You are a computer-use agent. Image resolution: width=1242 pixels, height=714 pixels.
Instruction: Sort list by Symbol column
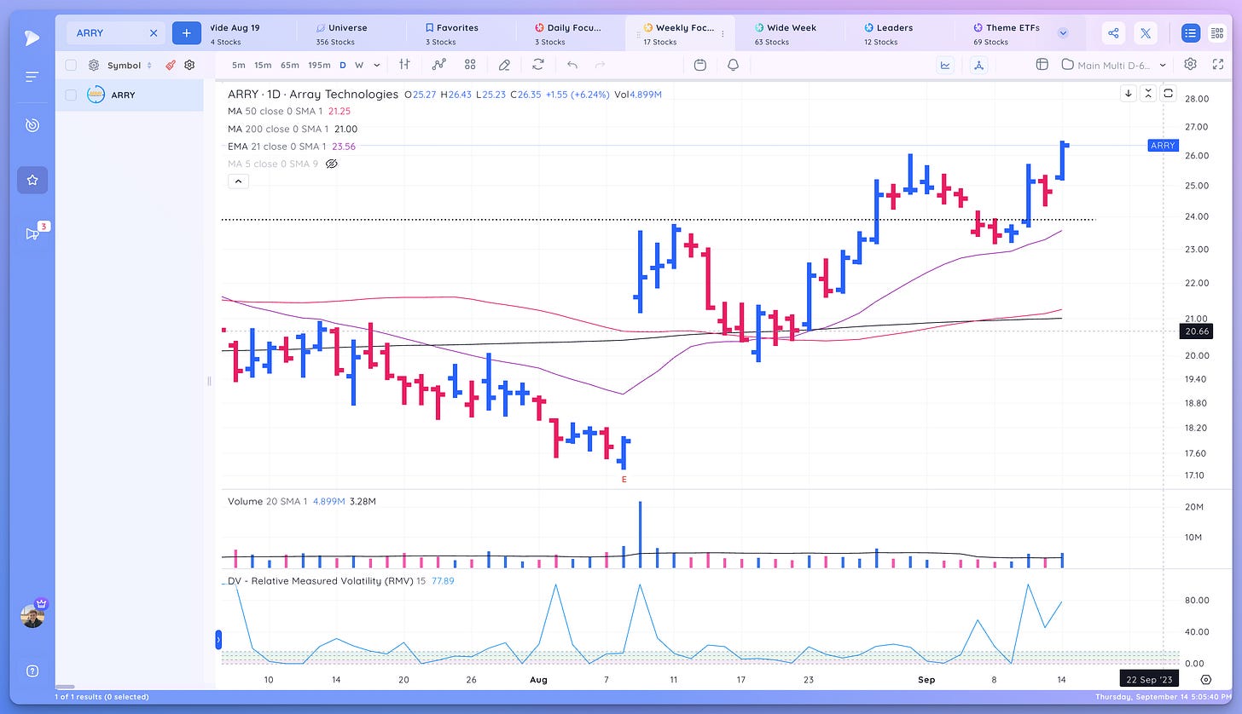129,65
